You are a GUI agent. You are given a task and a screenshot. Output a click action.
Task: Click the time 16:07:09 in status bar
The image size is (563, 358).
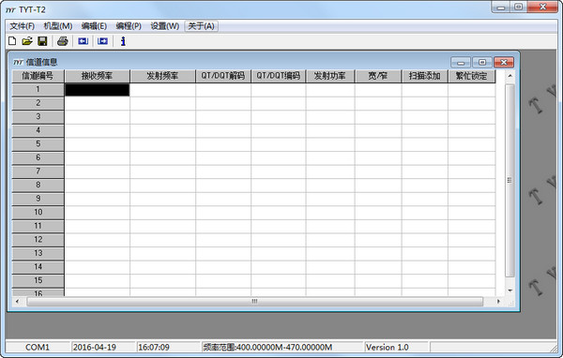point(154,348)
